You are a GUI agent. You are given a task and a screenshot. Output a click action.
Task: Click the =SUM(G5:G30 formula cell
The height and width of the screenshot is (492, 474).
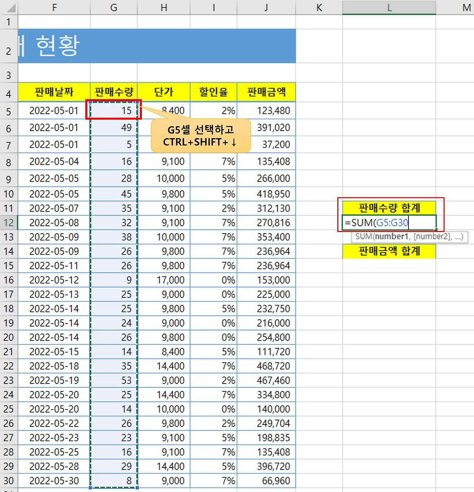pyautogui.click(x=389, y=222)
